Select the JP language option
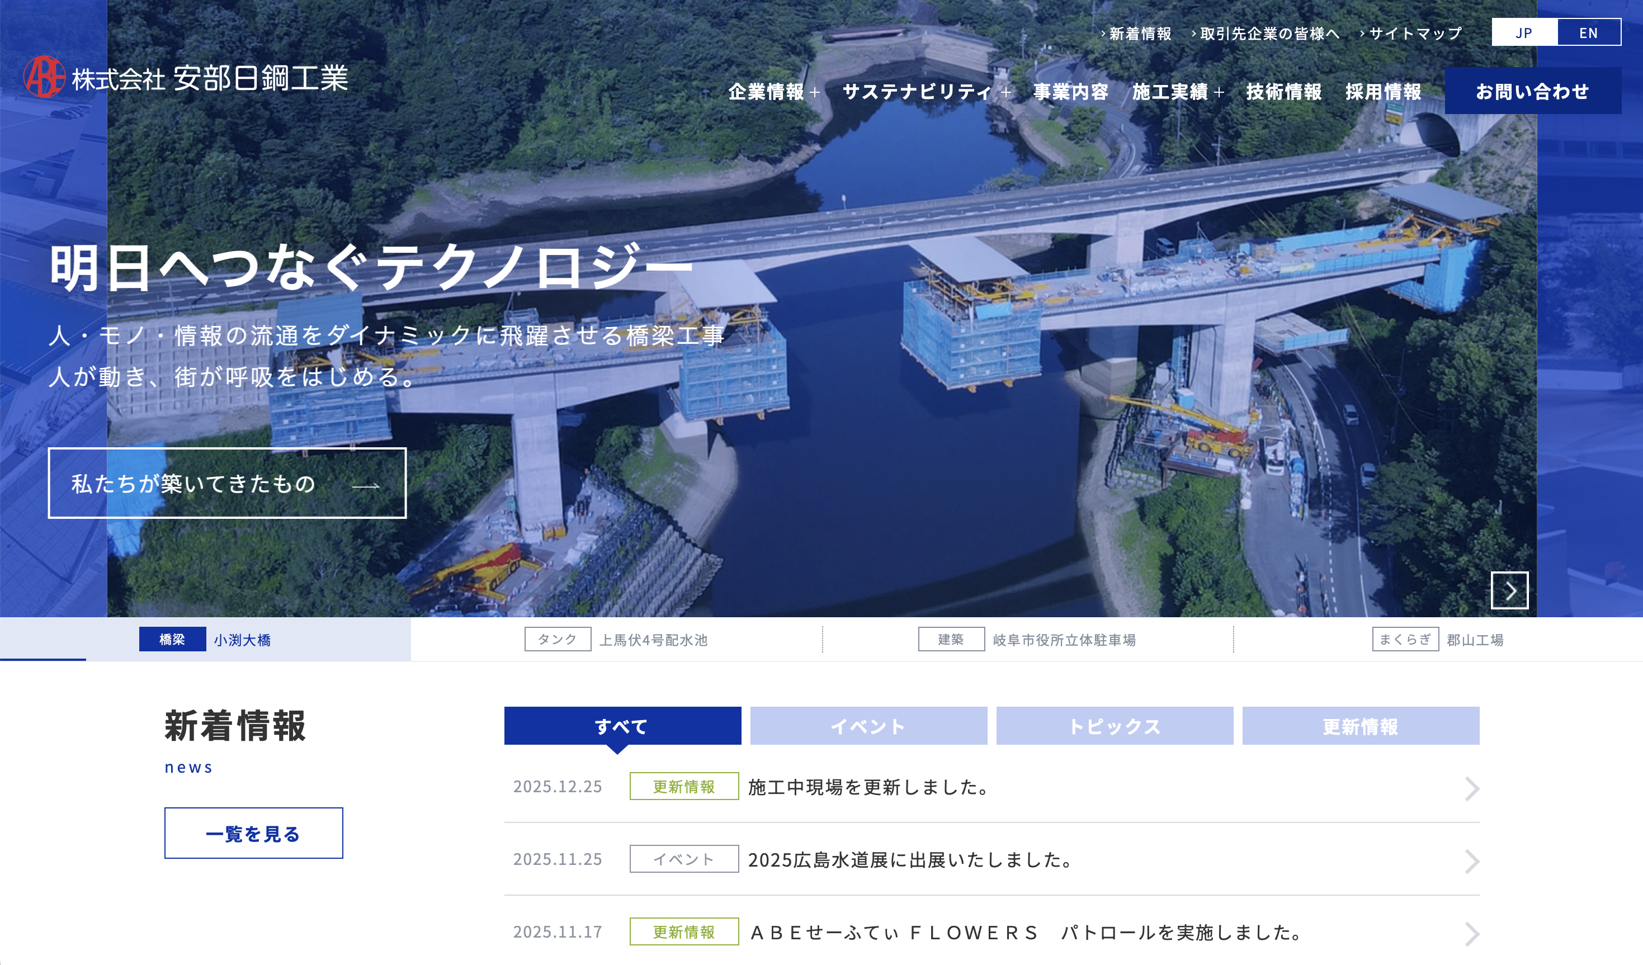The width and height of the screenshot is (1643, 965). 1524,32
